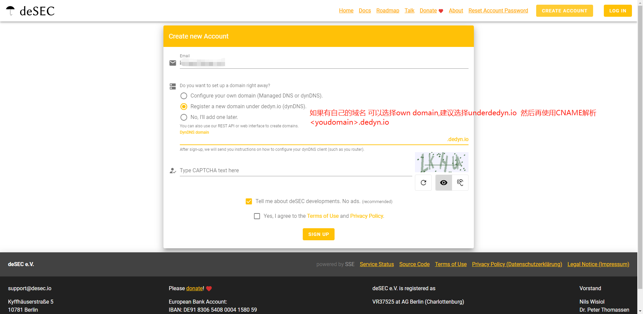Check the Terms of Use agreement box
643x314 pixels.
[257, 216]
